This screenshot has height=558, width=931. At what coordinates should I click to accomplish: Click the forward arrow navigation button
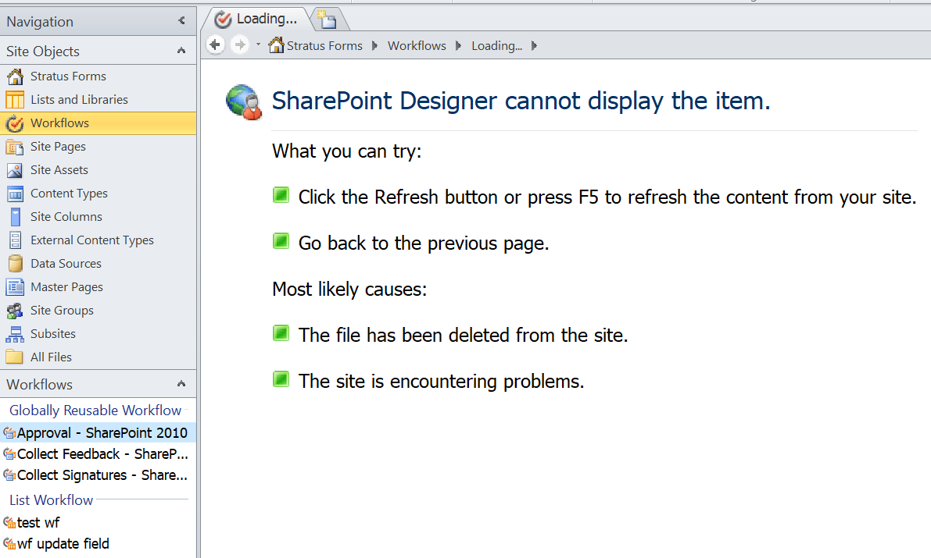tap(240, 44)
